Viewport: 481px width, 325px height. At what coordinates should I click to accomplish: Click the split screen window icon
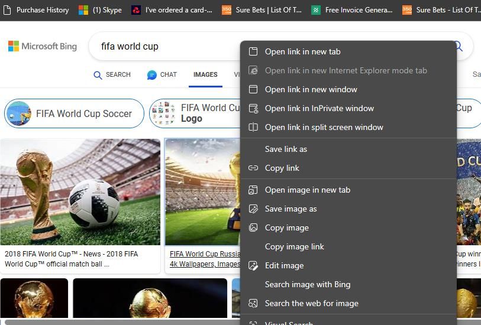coord(253,127)
